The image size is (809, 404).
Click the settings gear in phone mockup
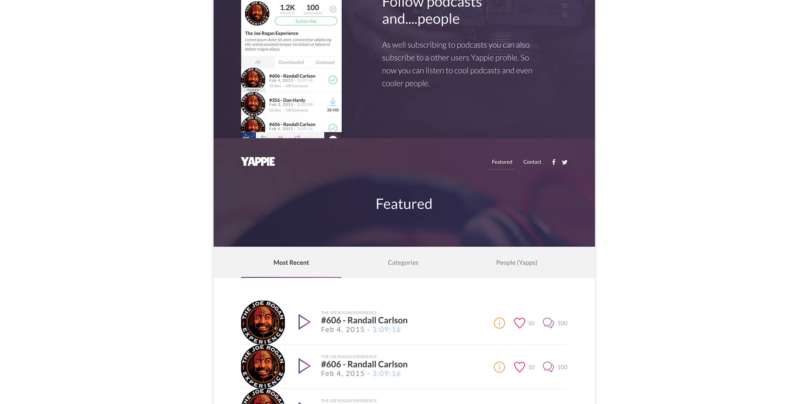[333, 9]
